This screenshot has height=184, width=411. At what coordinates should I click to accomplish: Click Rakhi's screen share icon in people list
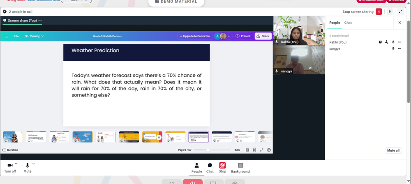[380, 42]
